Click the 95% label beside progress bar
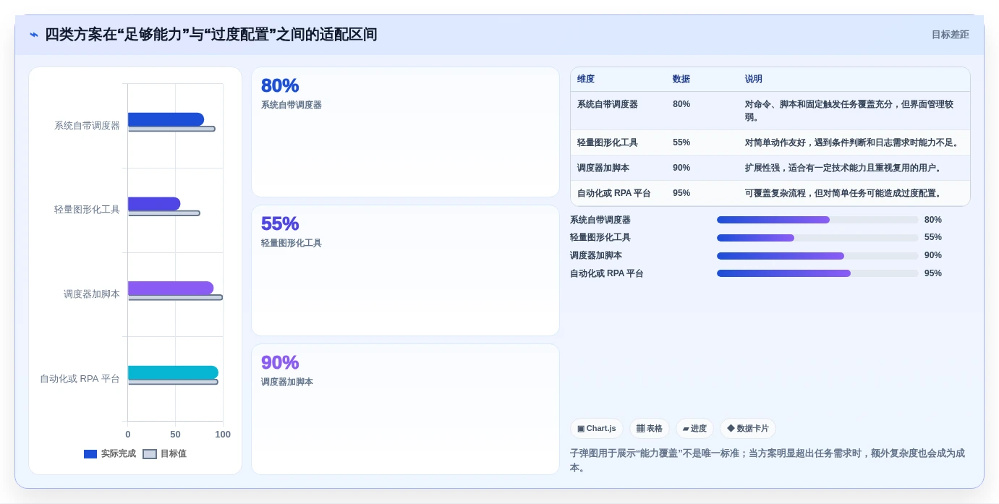 pos(933,273)
